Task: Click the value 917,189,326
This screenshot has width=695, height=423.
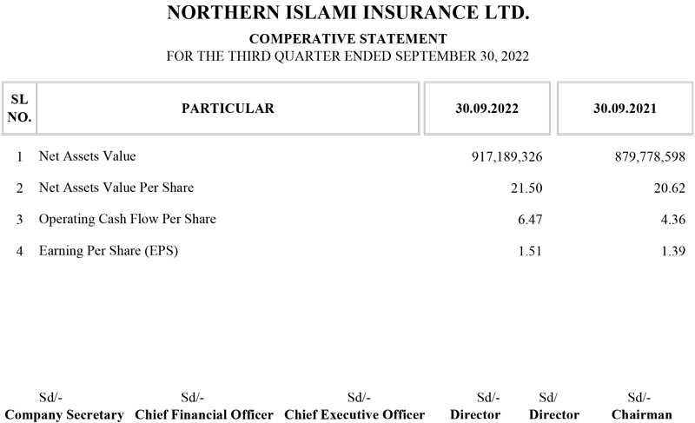Action: [506, 157]
